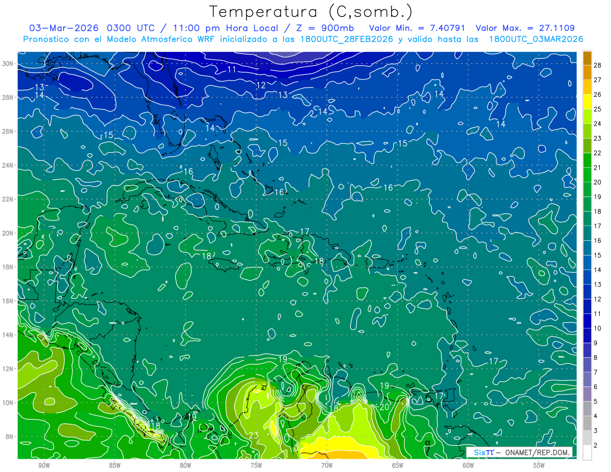Click the '55W' longitude axis label
611x472 pixels.
(539, 465)
